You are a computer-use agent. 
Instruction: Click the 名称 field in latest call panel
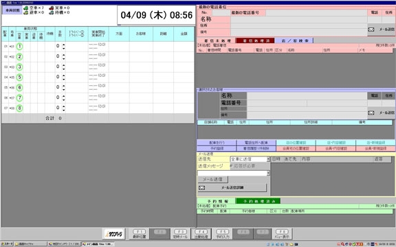(x=299, y=19)
